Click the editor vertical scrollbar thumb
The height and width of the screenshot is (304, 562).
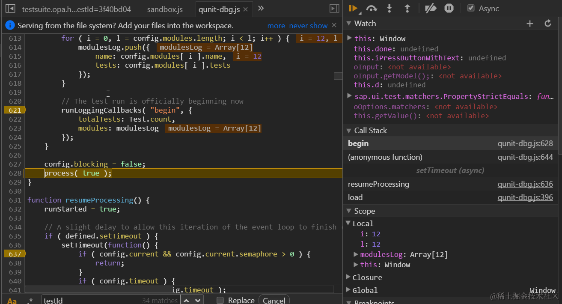[x=338, y=76]
